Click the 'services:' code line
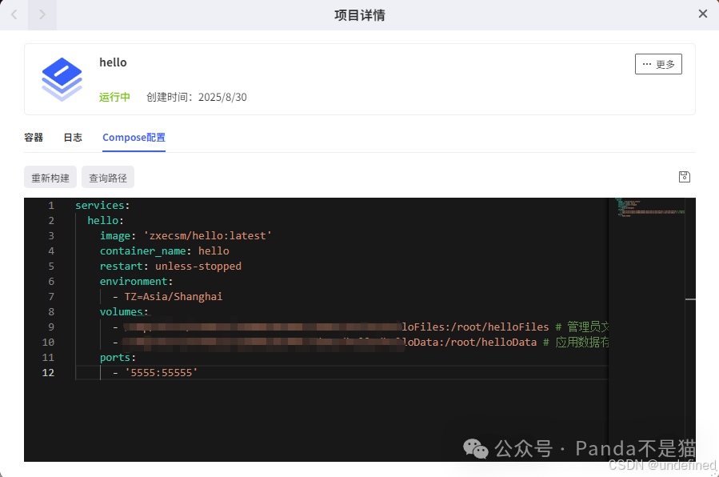Image resolution: width=719 pixels, height=477 pixels. (x=102, y=205)
